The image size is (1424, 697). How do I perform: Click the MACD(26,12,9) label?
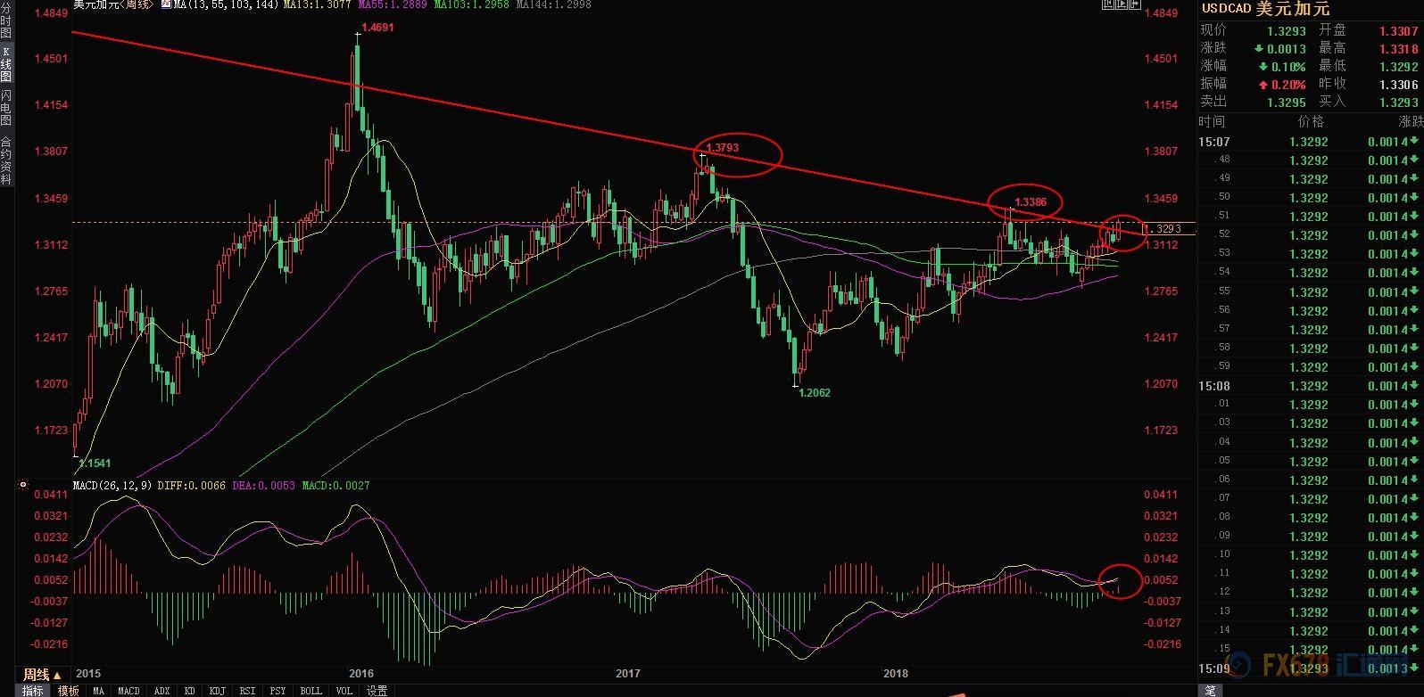(112, 486)
